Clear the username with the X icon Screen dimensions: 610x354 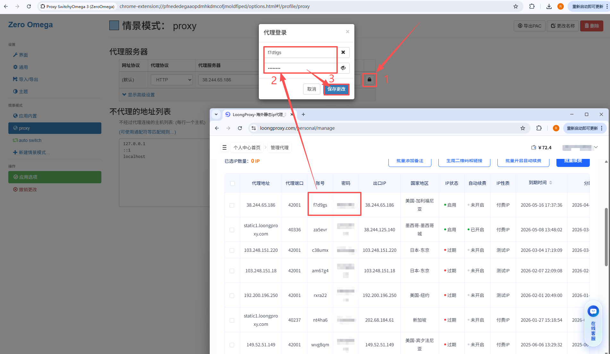coord(343,52)
